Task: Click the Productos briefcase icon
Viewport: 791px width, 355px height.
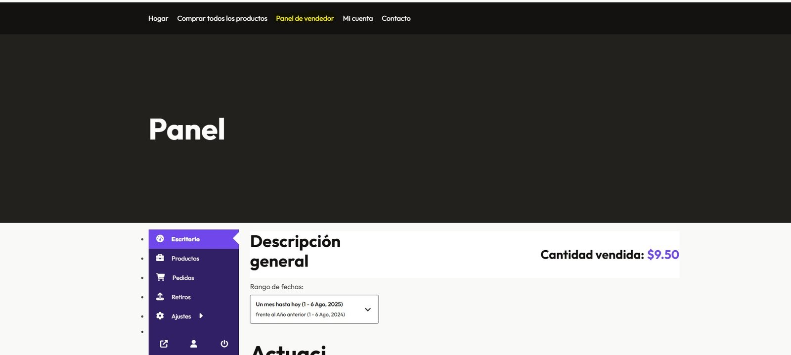Action: tap(160, 258)
